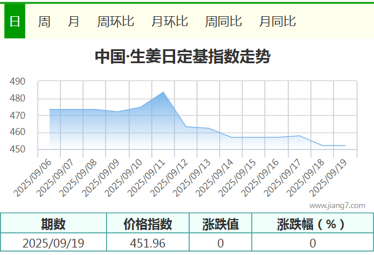Click the 涨跌值 cell showing 0

click(220, 243)
